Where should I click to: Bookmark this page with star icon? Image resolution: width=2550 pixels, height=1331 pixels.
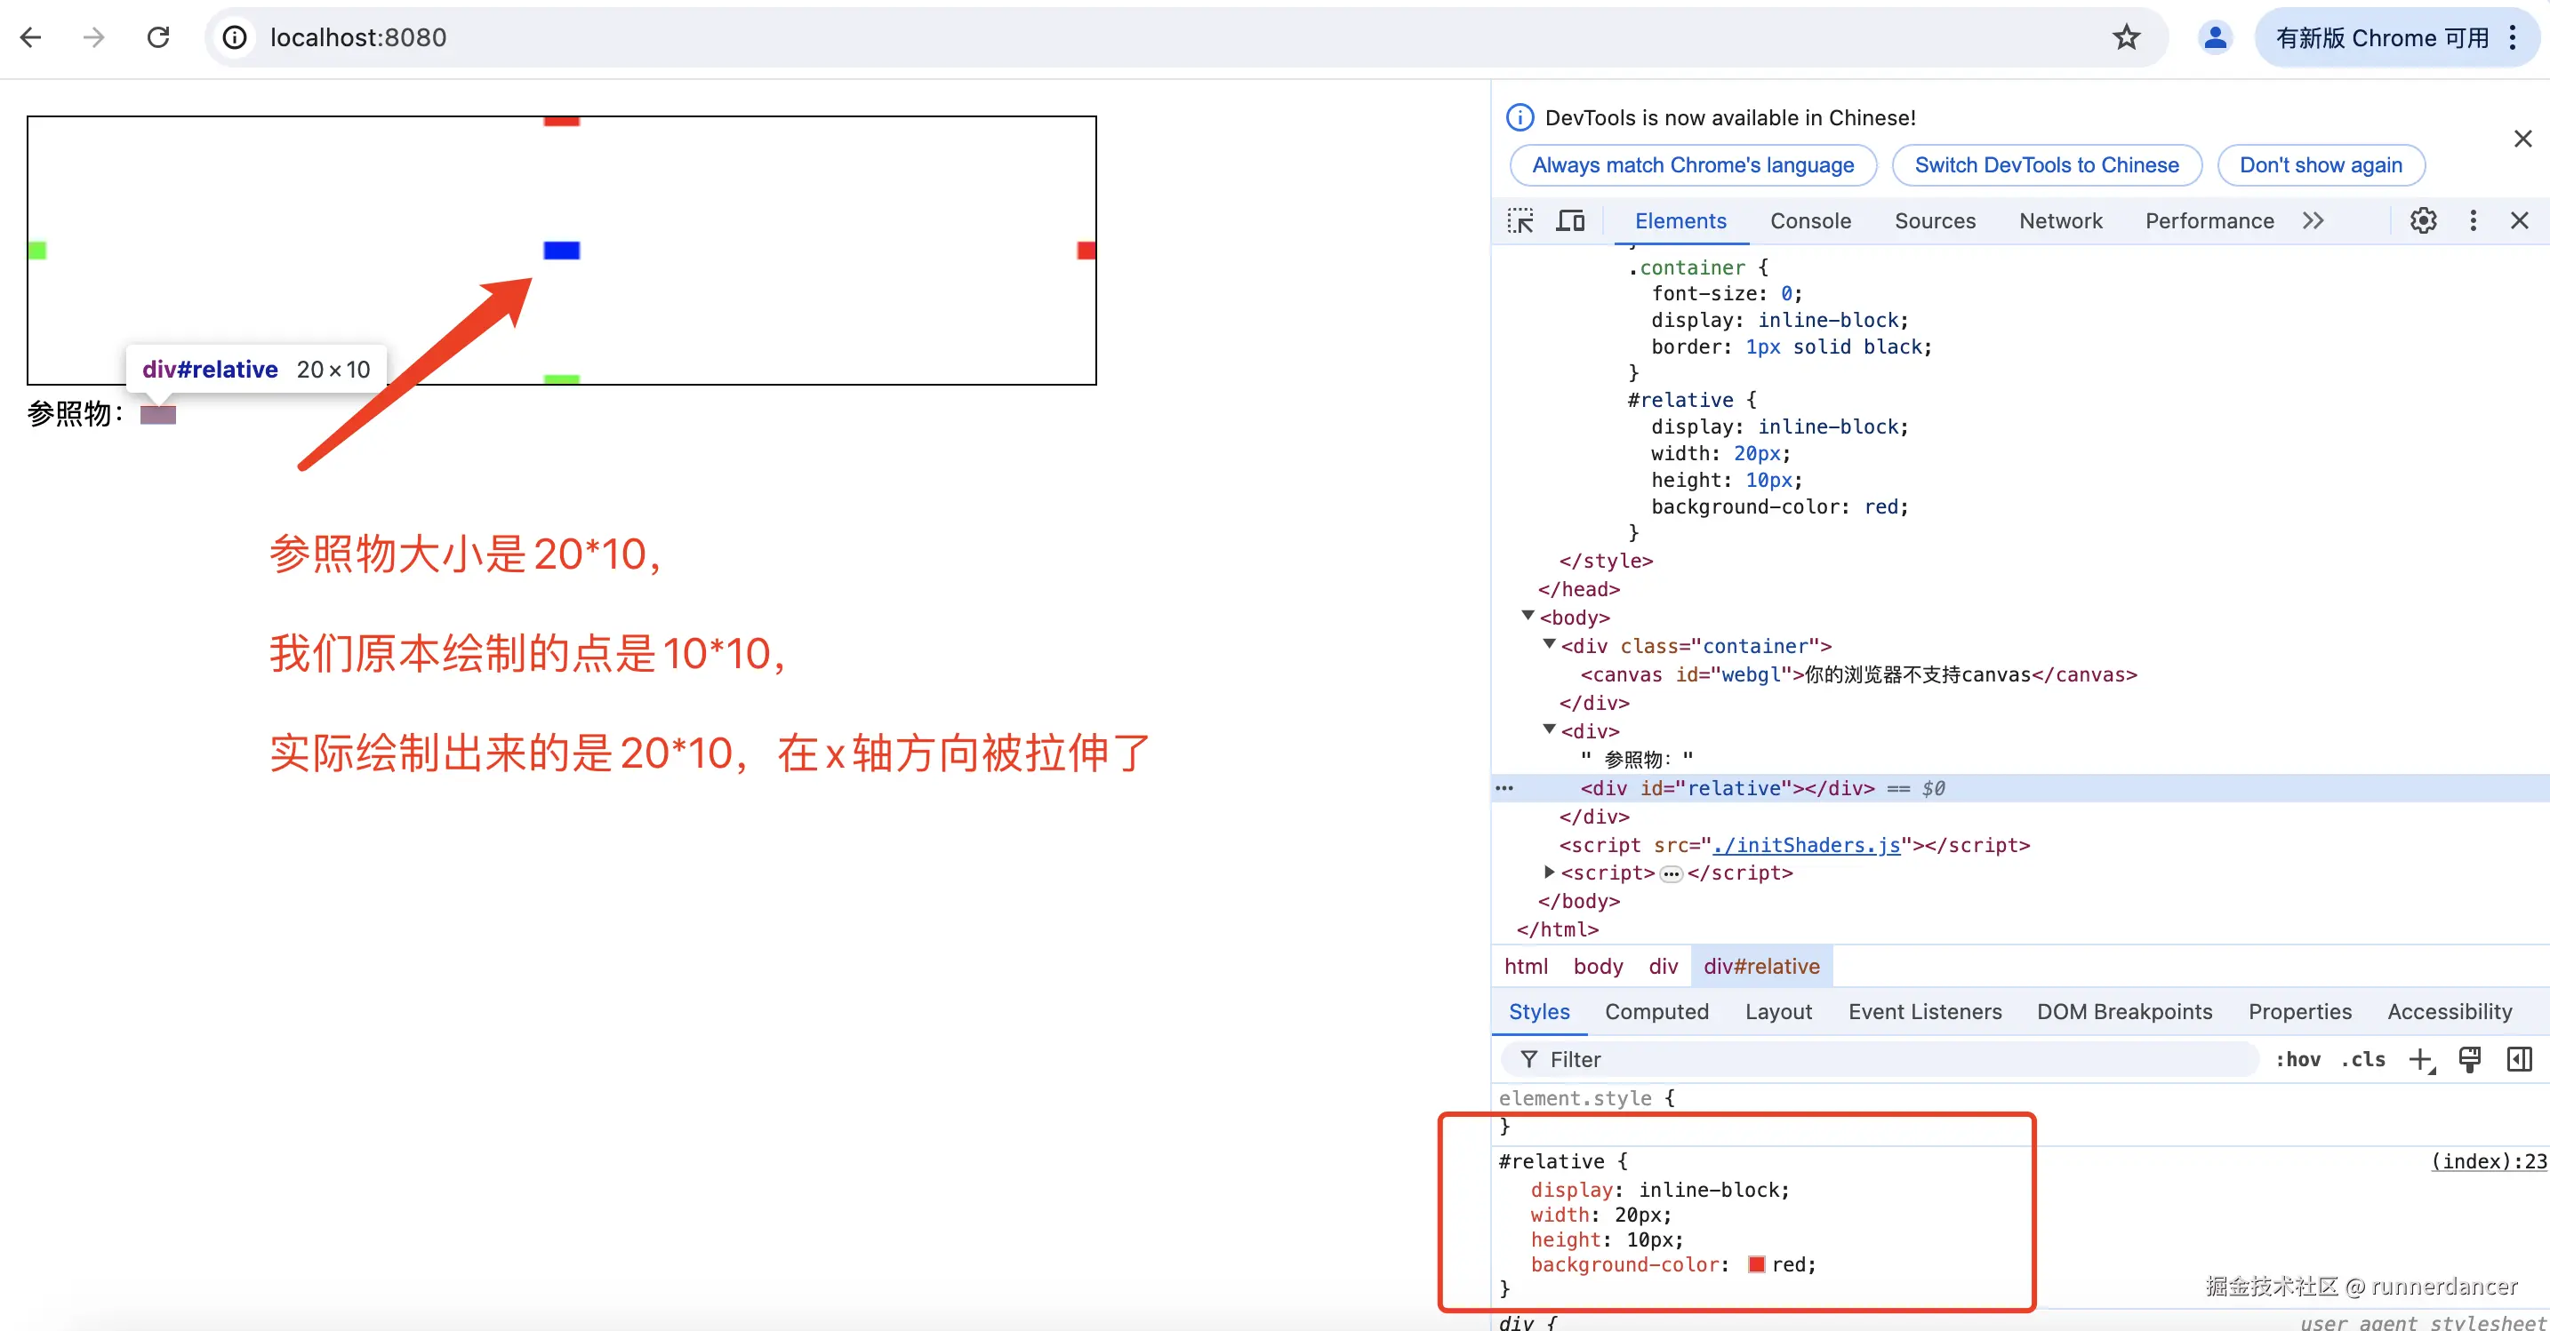pos(2125,37)
